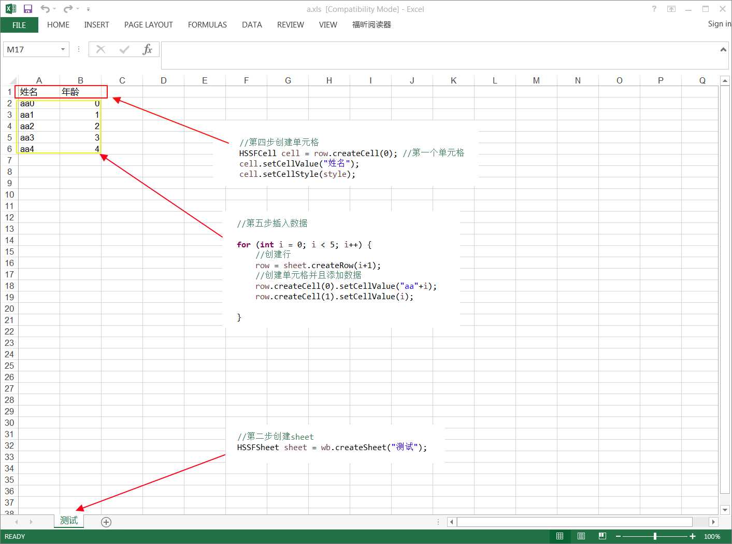Click the Save icon in the quick access toolbar
This screenshot has width=732, height=544.
point(28,9)
